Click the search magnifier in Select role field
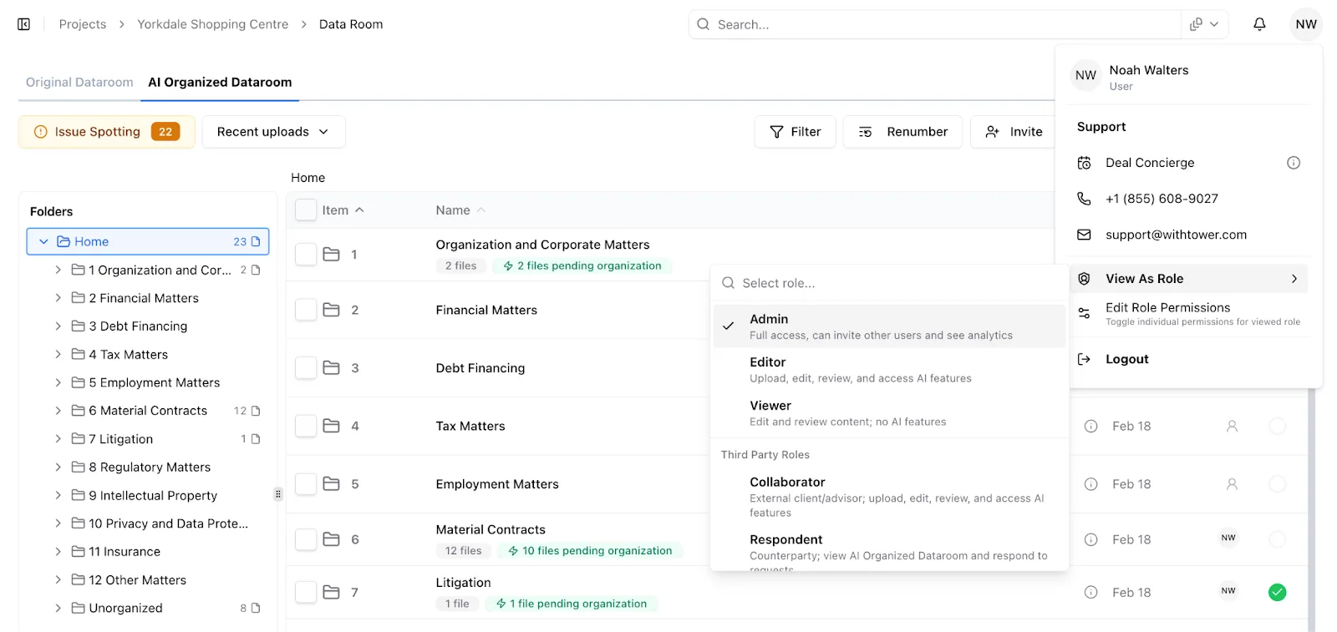The height and width of the screenshot is (632, 1337). tap(728, 283)
